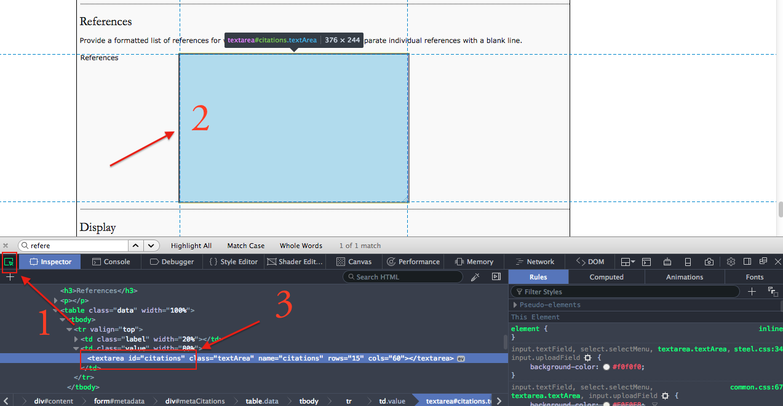Click the add new style rule plus
Viewport: 783px width, 406px height.
tap(752, 292)
